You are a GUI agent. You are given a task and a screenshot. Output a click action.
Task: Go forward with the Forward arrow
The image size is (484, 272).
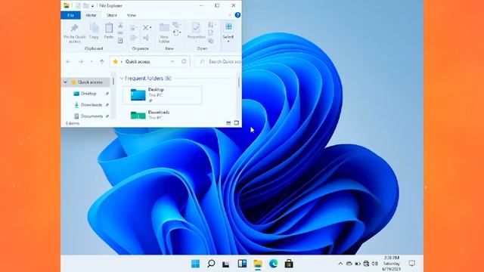coord(81,62)
